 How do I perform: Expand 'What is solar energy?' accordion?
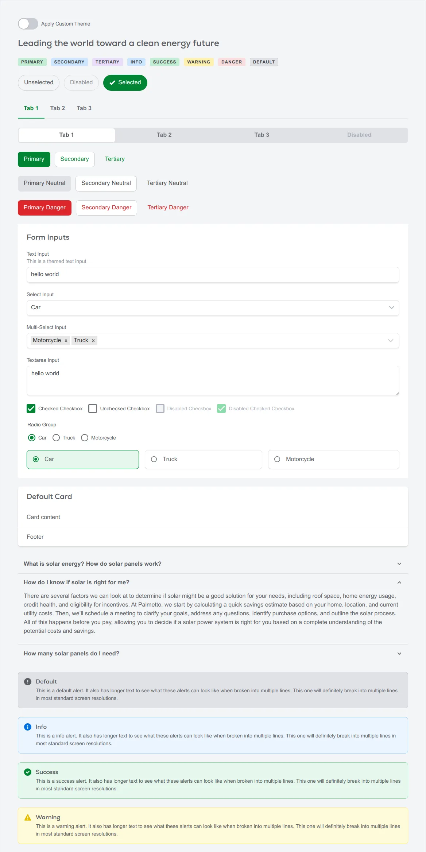click(213, 564)
